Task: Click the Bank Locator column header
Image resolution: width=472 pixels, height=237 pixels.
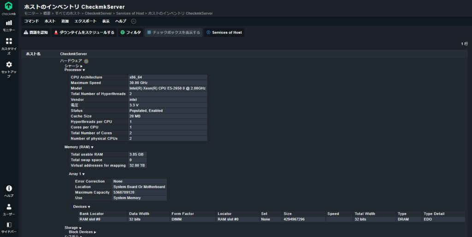Action: tap(92, 214)
